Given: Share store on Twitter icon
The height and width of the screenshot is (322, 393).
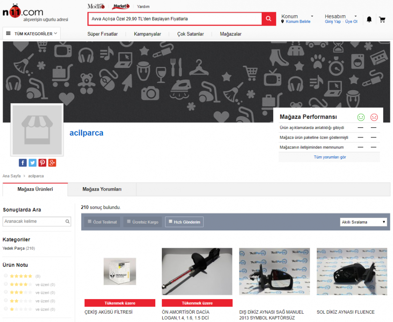Looking at the screenshot, I should pos(33,163).
